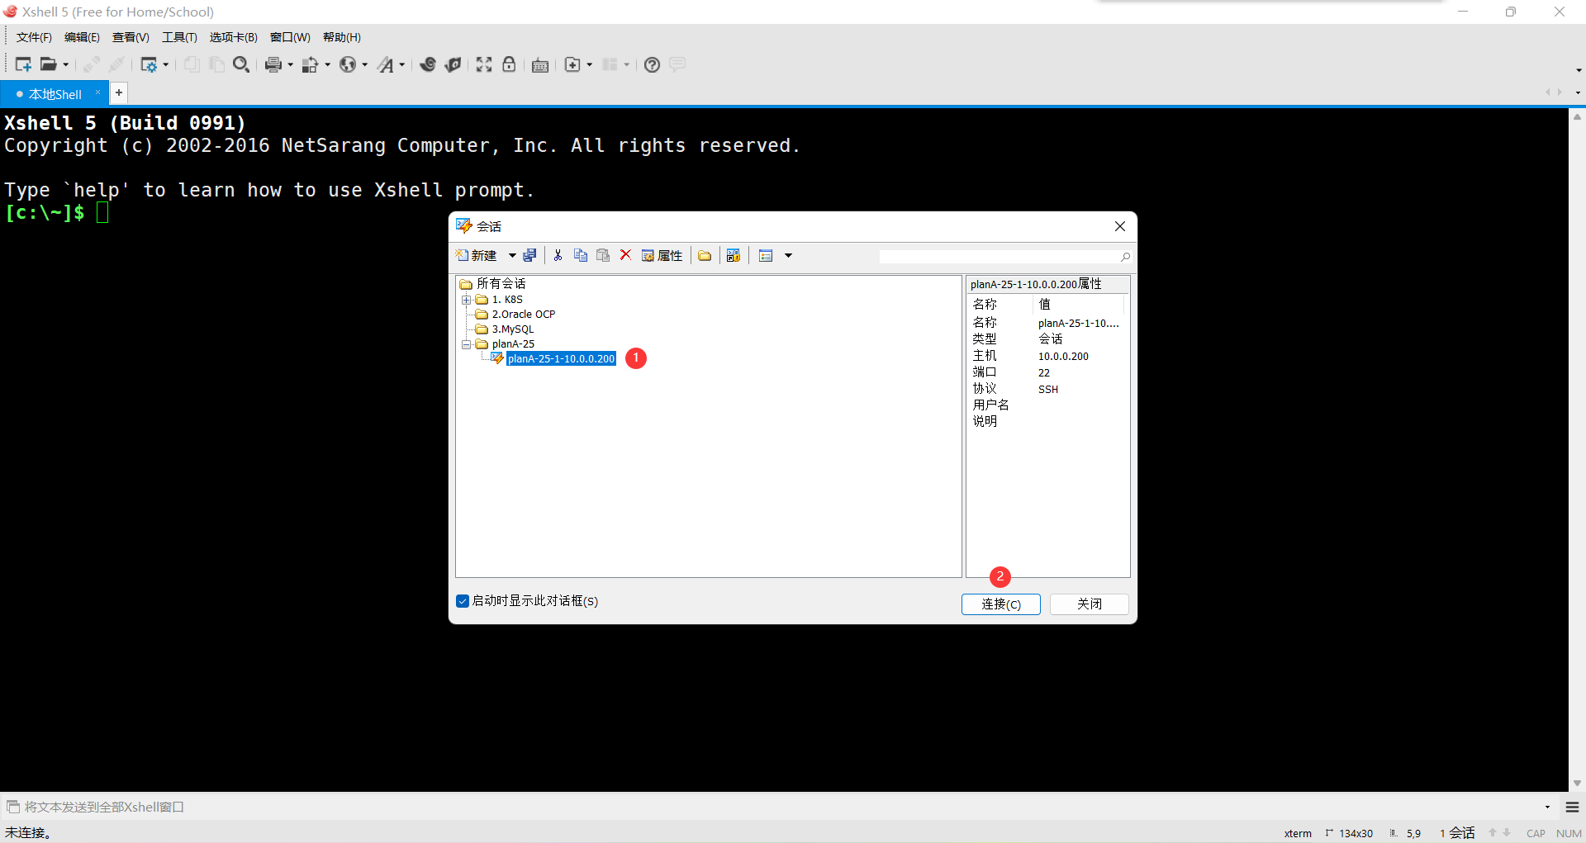This screenshot has height=843, width=1586.
Task: Open the dropdown arrow next to open folder icon
Action: tap(66, 64)
